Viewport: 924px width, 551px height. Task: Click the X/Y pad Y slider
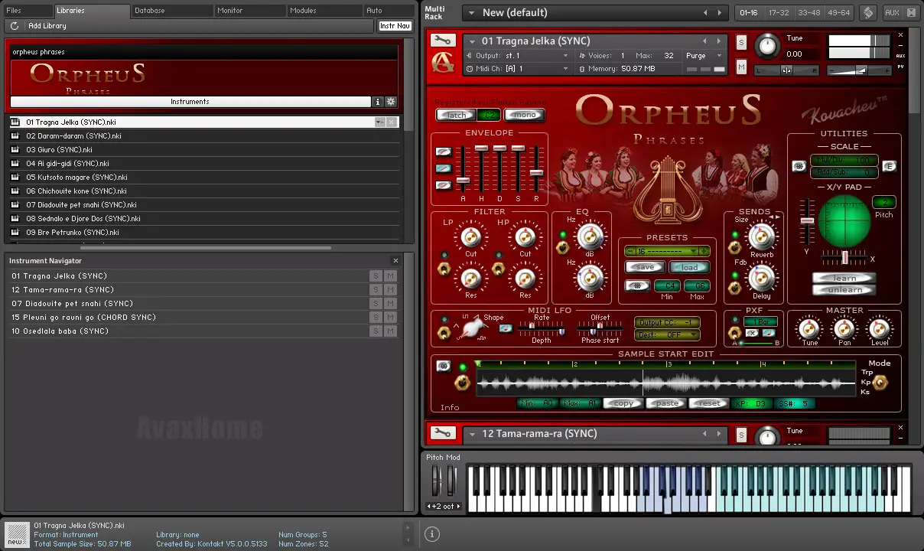[x=807, y=222]
